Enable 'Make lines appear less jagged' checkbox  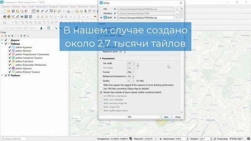[x=101, y=85]
